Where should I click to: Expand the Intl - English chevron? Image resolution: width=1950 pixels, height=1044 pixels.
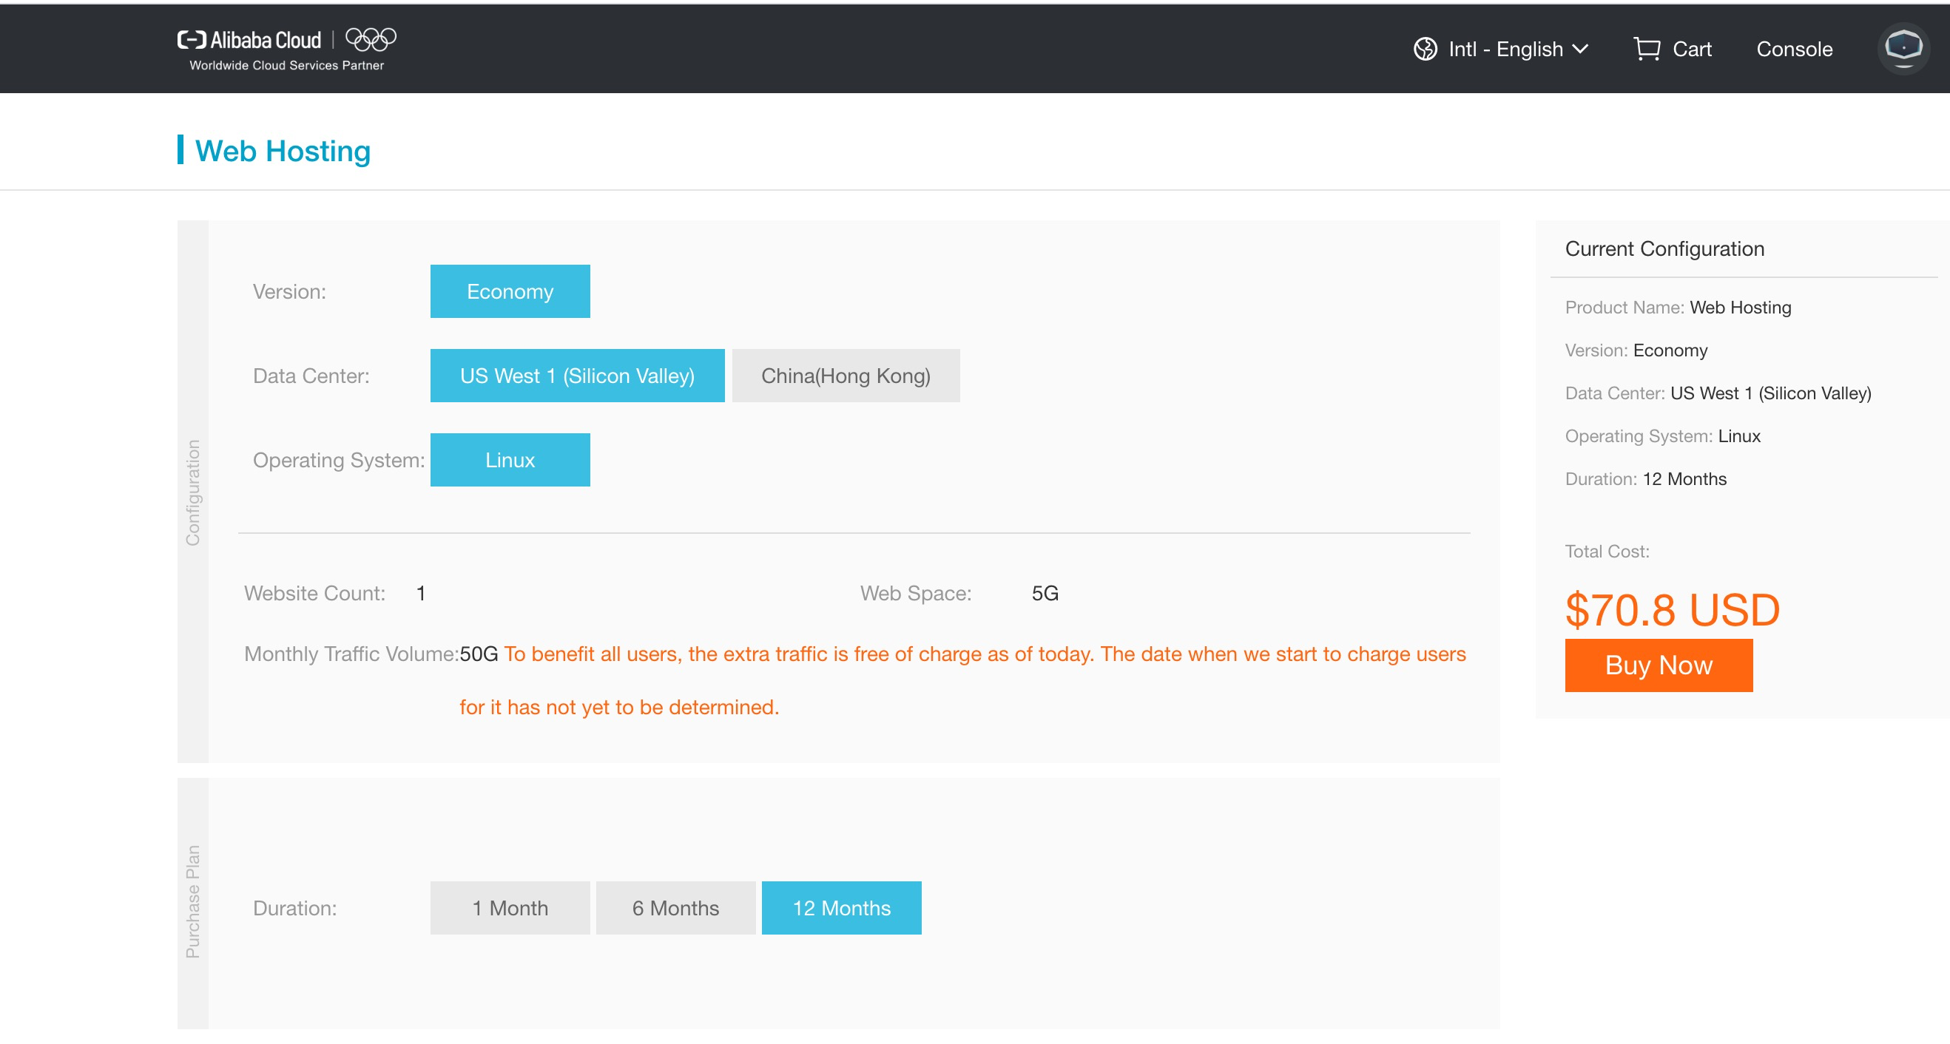(x=1581, y=50)
